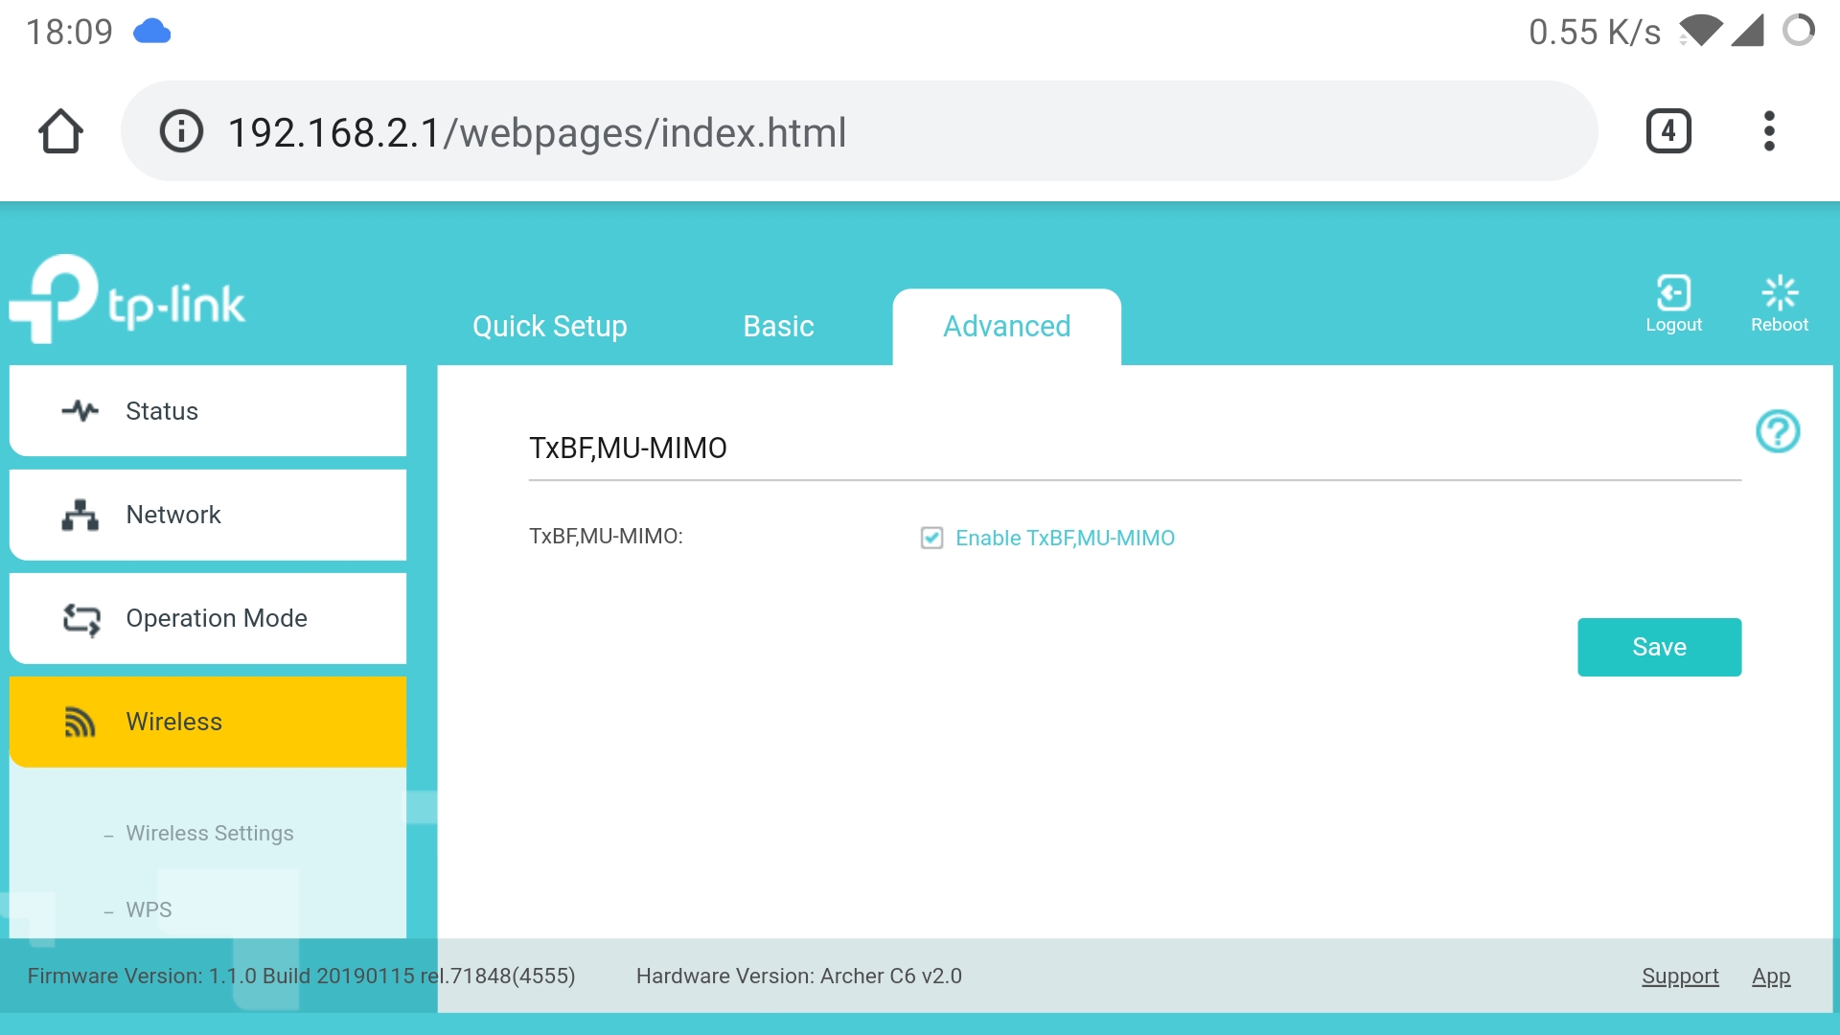Open the Network menu item
This screenshot has height=1035, width=1840.
click(x=208, y=515)
